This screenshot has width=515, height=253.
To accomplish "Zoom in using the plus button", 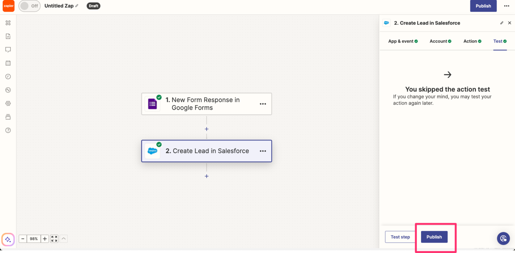I will tap(45, 239).
